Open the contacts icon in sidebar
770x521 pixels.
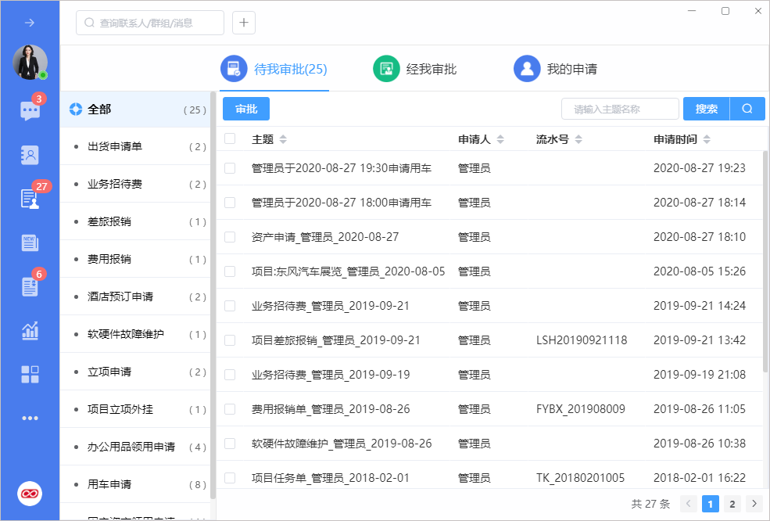click(x=30, y=155)
